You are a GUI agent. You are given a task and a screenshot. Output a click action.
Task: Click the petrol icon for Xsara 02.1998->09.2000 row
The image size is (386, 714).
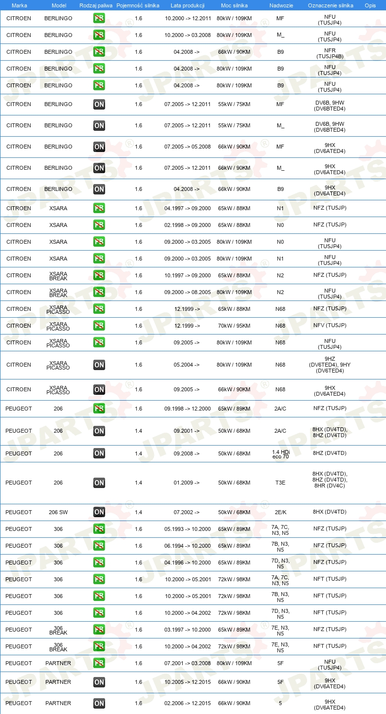pos(99,225)
